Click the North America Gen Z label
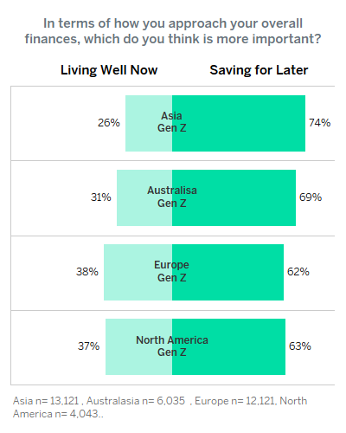 tap(172, 346)
